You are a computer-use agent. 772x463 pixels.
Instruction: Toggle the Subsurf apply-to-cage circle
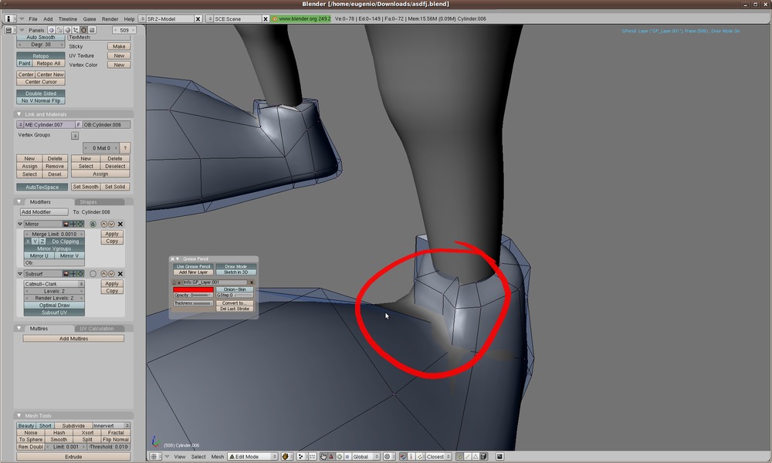(x=93, y=274)
